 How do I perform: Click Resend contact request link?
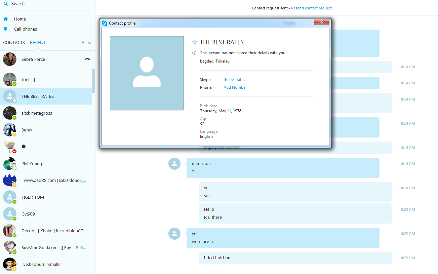[x=312, y=8]
